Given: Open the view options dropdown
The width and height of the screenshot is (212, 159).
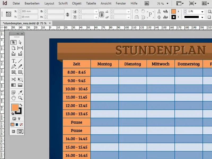Looking at the screenshot, I should 180,3.
